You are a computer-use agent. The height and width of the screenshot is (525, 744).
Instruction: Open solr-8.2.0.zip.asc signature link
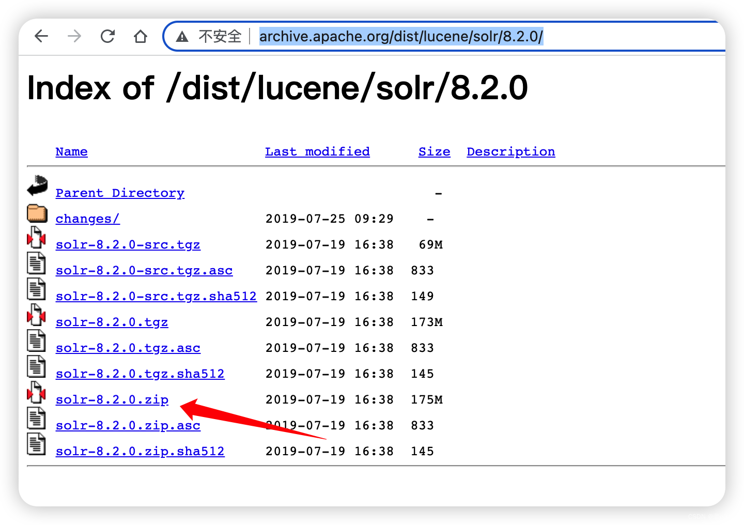(128, 426)
